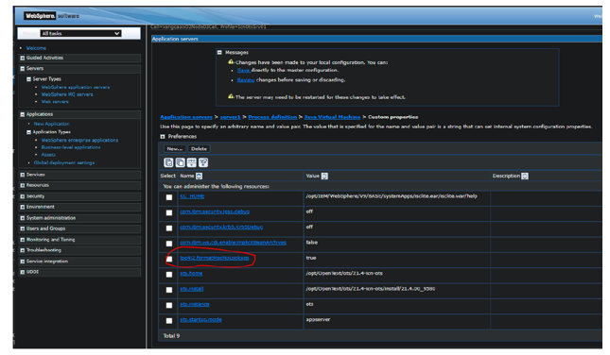The image size is (610, 355).
Task: Click the Clear filter toolbar icon
Action: point(203,162)
